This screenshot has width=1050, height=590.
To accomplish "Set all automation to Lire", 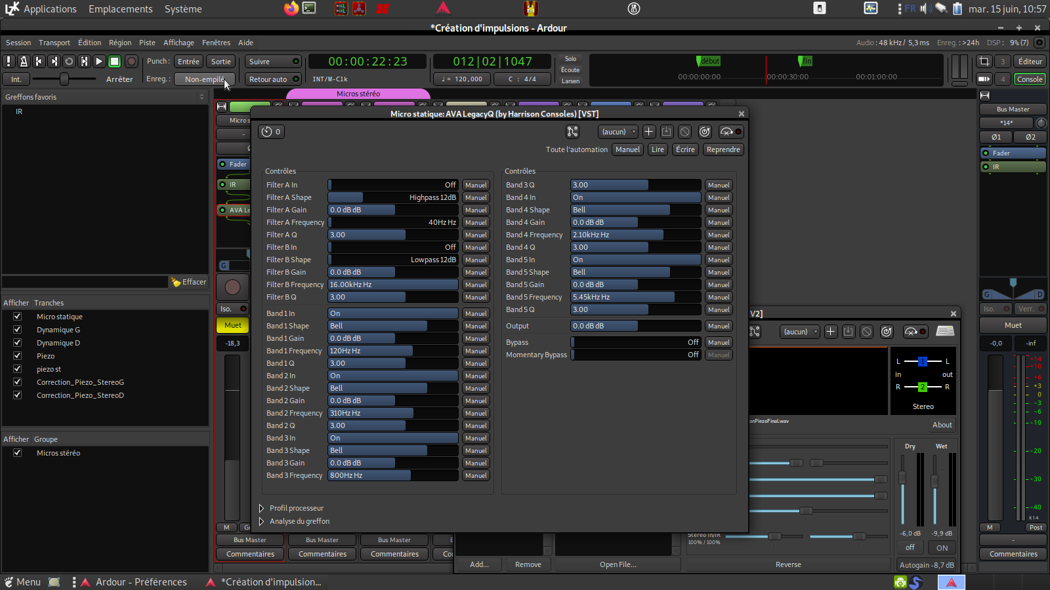I will [x=658, y=149].
